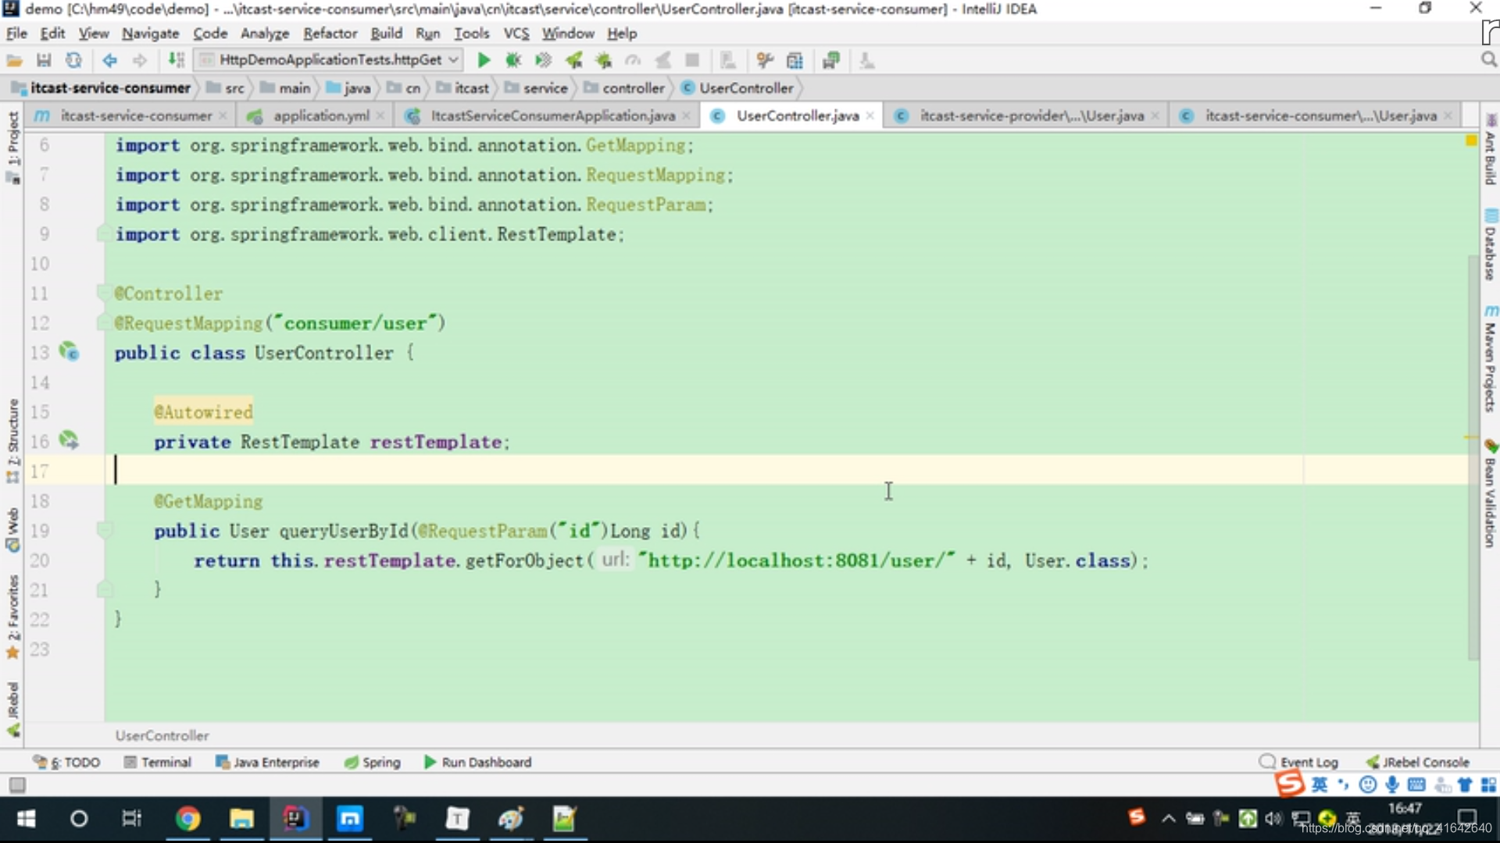This screenshot has width=1500, height=843.
Task: Toggle the Favorites tool window
Action: 12,617
